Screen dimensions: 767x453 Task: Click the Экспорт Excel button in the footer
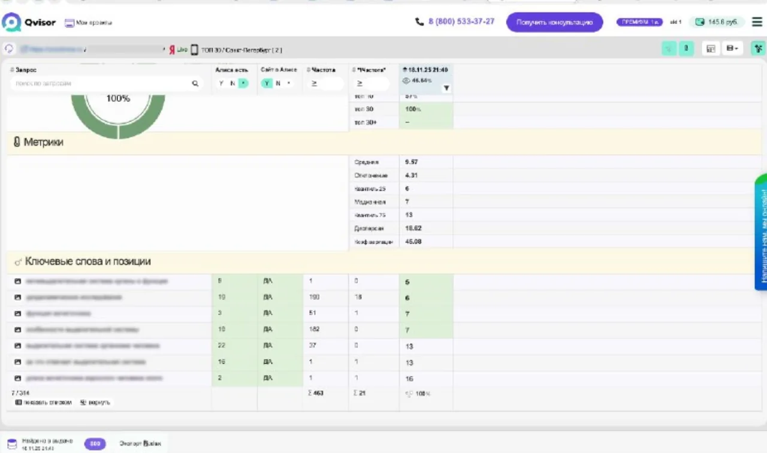point(140,444)
